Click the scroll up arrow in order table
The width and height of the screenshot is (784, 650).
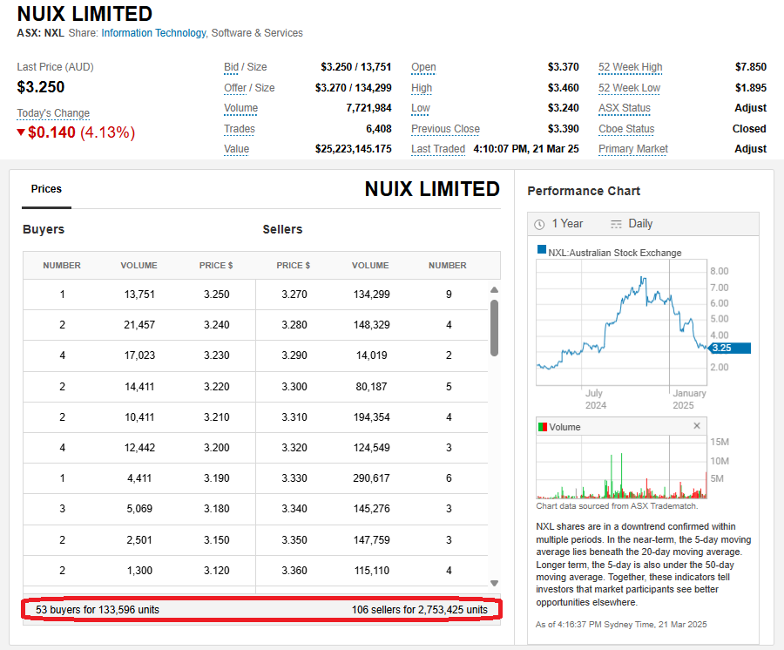coord(495,290)
